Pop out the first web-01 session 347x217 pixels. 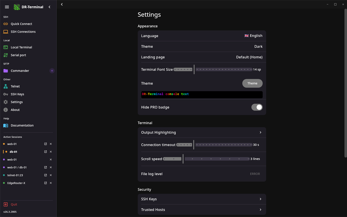(x=45, y=144)
